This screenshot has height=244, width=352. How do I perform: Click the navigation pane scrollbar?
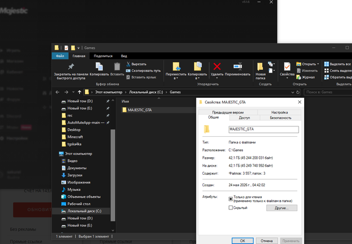[x=113, y=175]
